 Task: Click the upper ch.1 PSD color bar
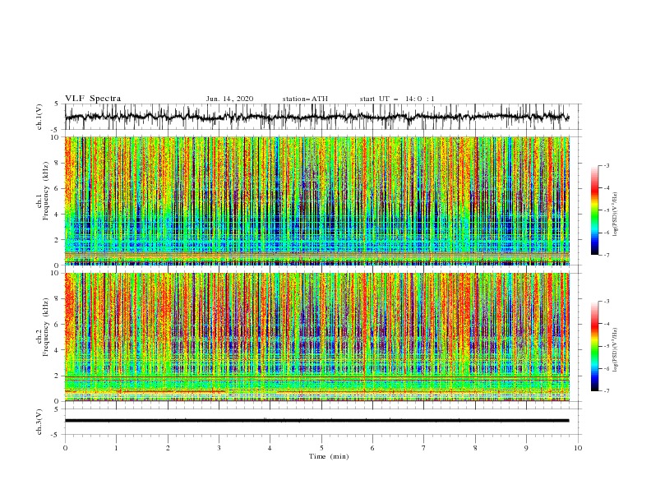point(594,210)
